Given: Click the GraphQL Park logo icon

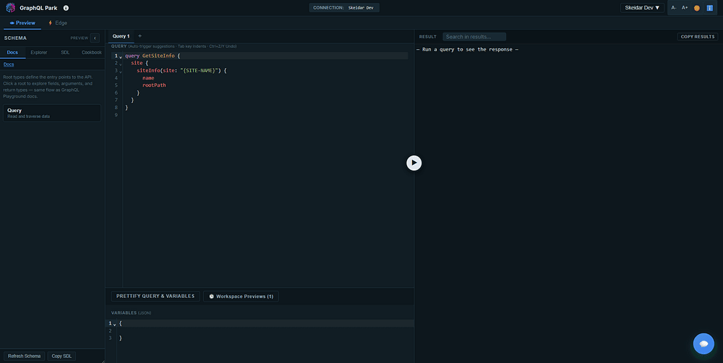Looking at the screenshot, I should tap(10, 8).
